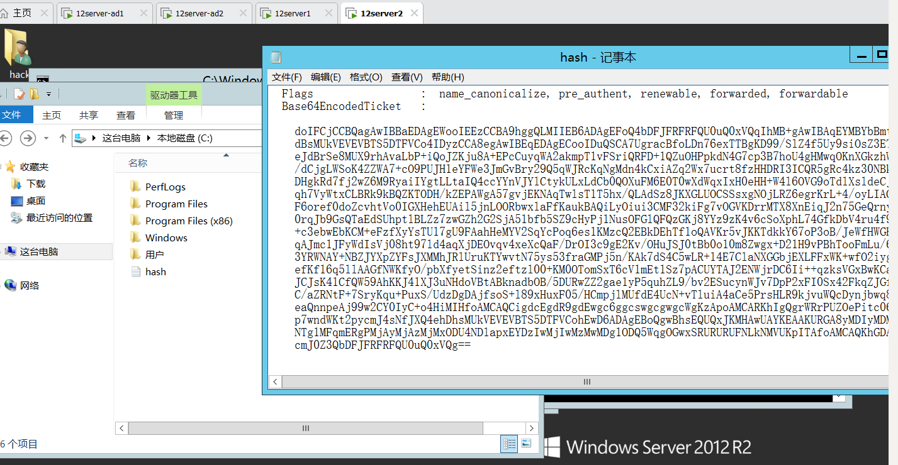Select the Windows folder in file list
The width and height of the screenshot is (898, 465).
pyautogui.click(x=159, y=238)
